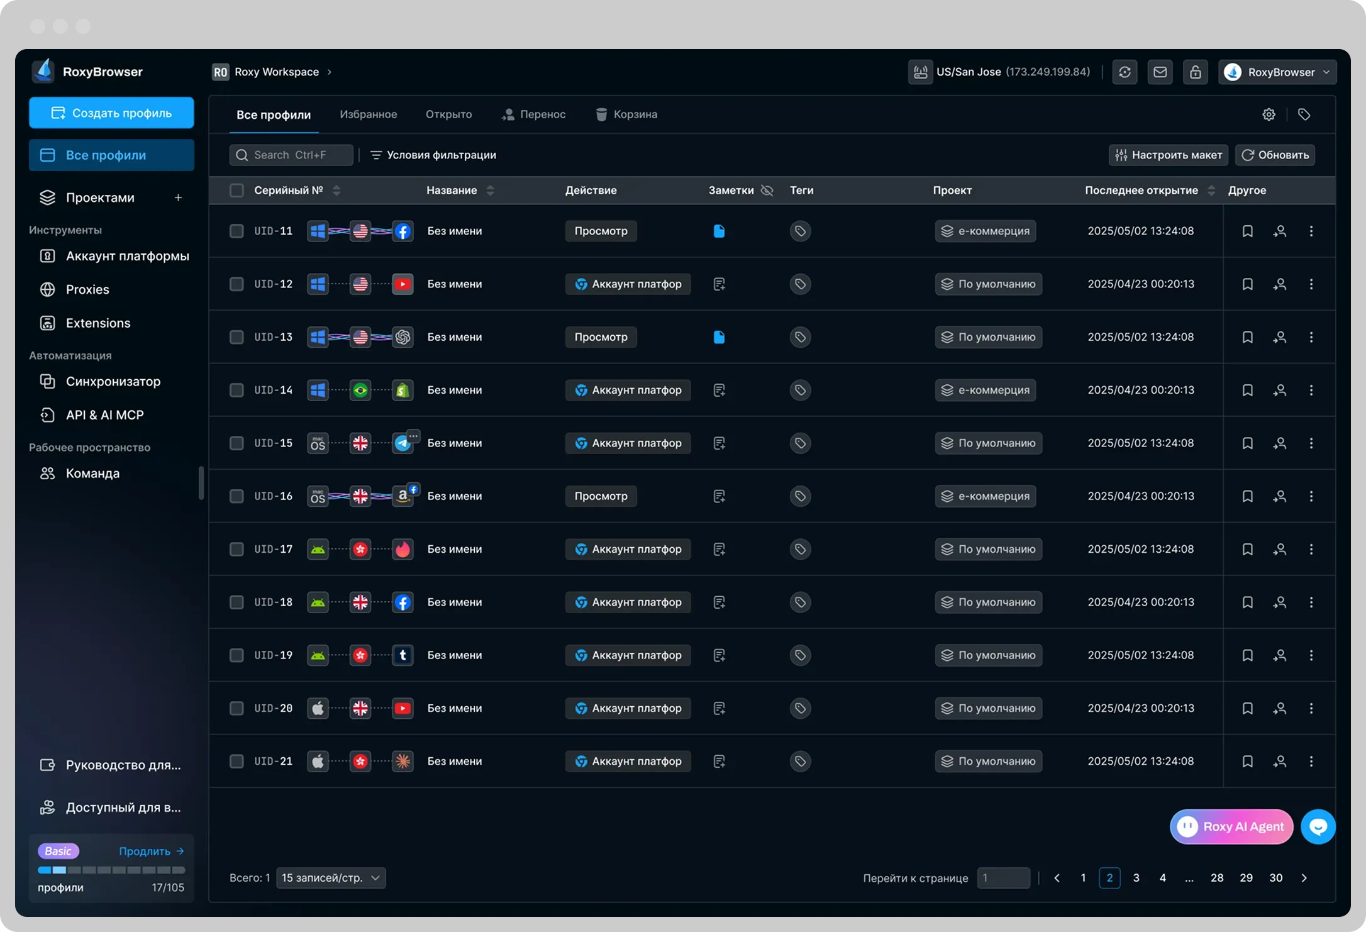Open the blue note icon for UID-11
The width and height of the screenshot is (1366, 932).
(x=719, y=231)
